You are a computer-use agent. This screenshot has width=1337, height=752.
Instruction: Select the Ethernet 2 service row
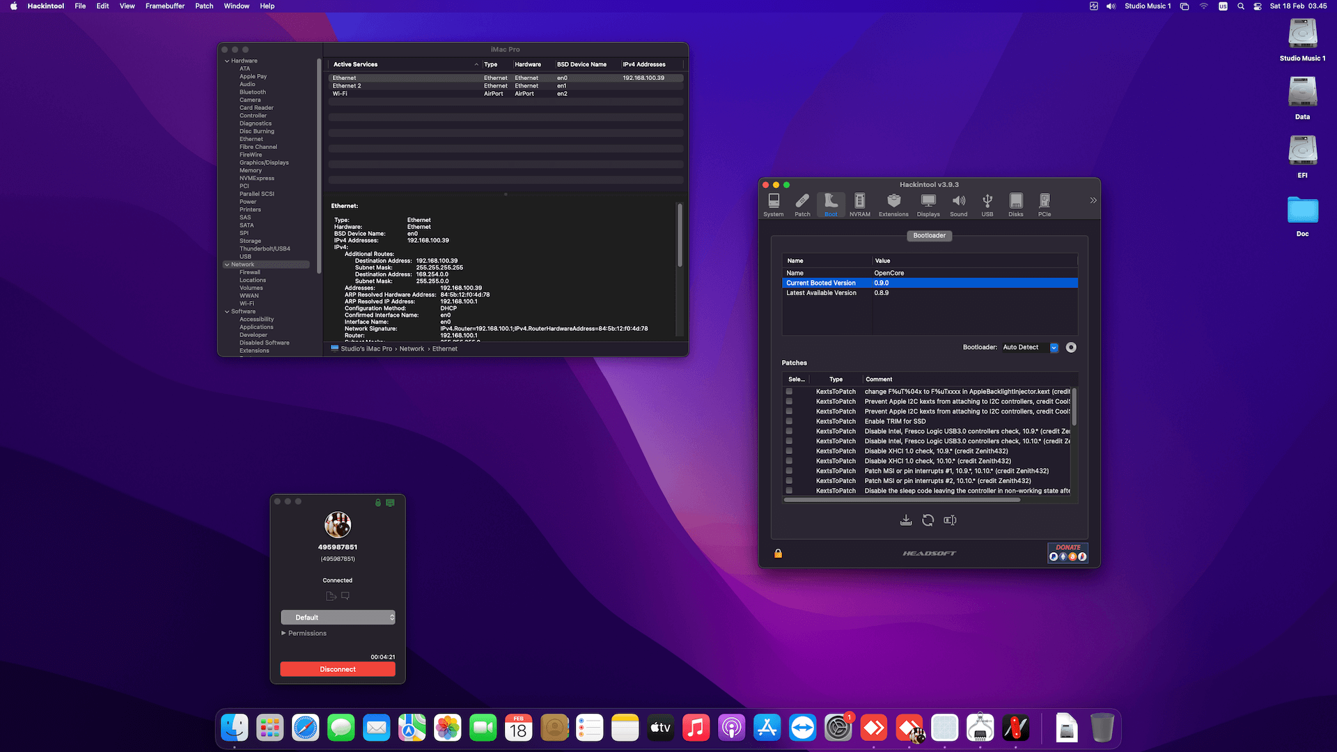pos(506,86)
